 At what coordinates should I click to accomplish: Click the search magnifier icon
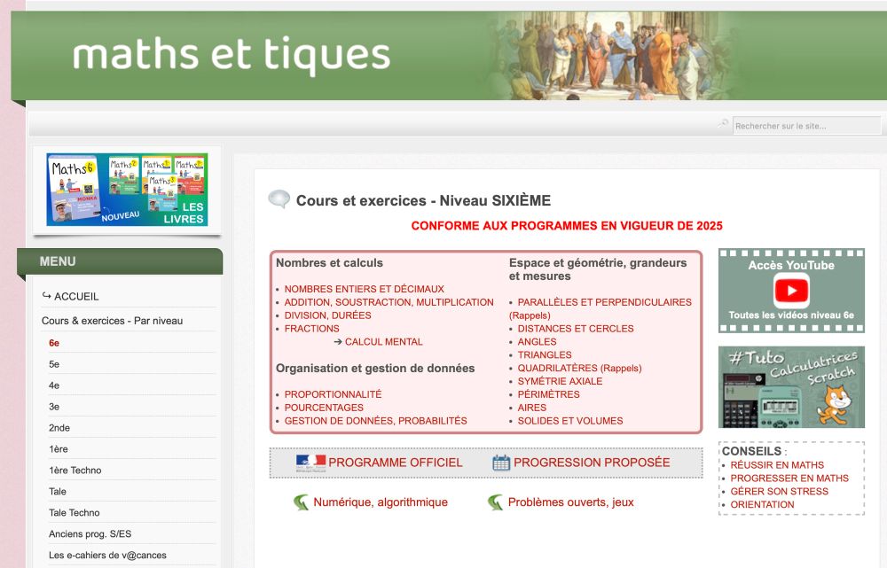[x=724, y=123]
